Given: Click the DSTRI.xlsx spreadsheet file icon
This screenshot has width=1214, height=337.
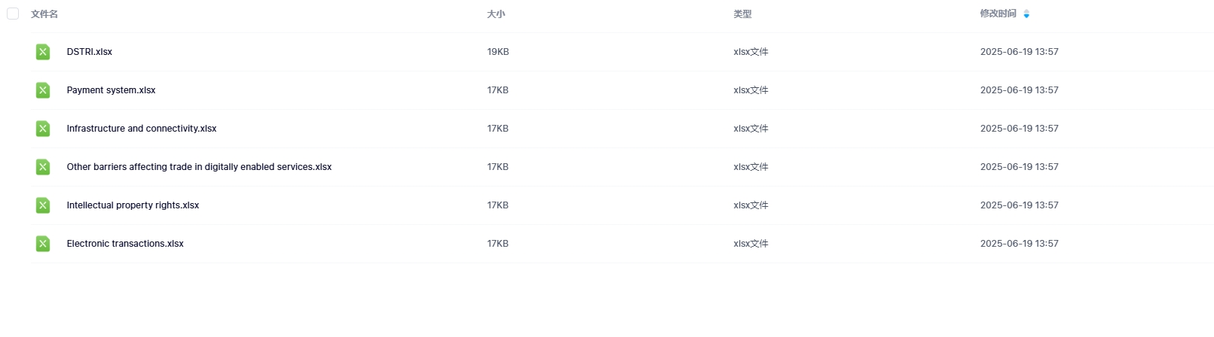Looking at the screenshot, I should [43, 52].
